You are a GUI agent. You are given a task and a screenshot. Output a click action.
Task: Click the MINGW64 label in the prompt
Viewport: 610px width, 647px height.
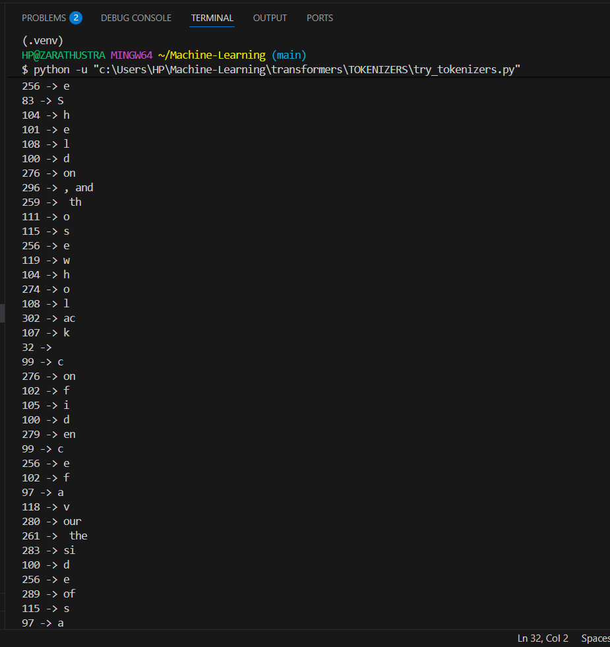[132, 55]
